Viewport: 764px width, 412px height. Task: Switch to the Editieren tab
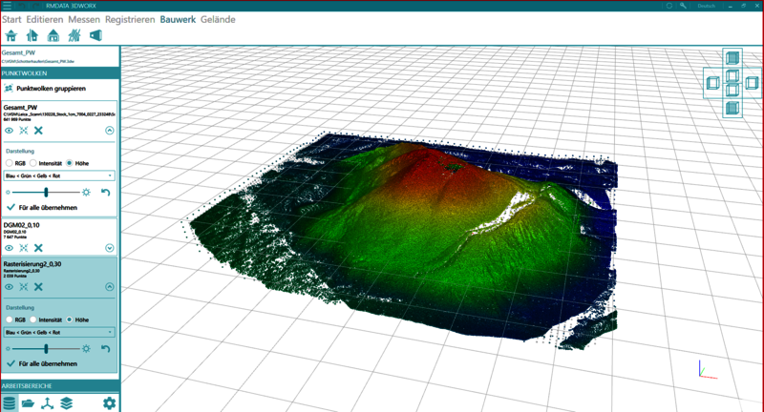click(x=45, y=19)
